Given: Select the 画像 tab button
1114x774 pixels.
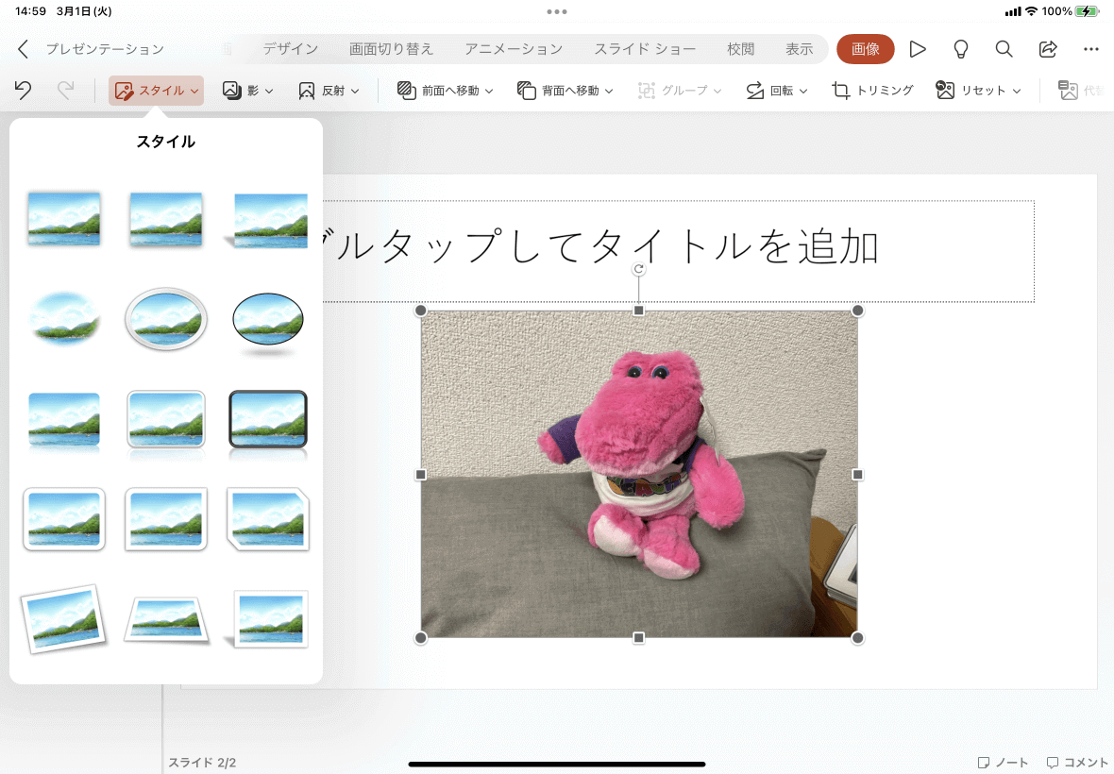Looking at the screenshot, I should click(866, 49).
